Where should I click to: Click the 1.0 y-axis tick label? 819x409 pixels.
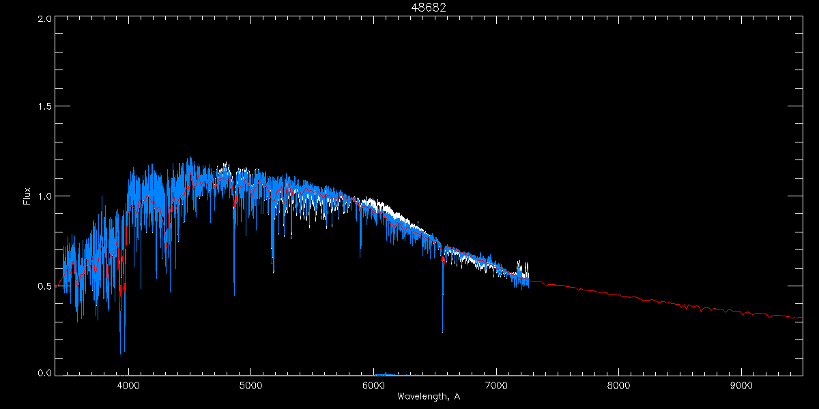click(44, 196)
